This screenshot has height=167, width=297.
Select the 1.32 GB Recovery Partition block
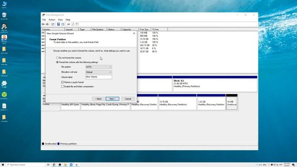click(211, 102)
